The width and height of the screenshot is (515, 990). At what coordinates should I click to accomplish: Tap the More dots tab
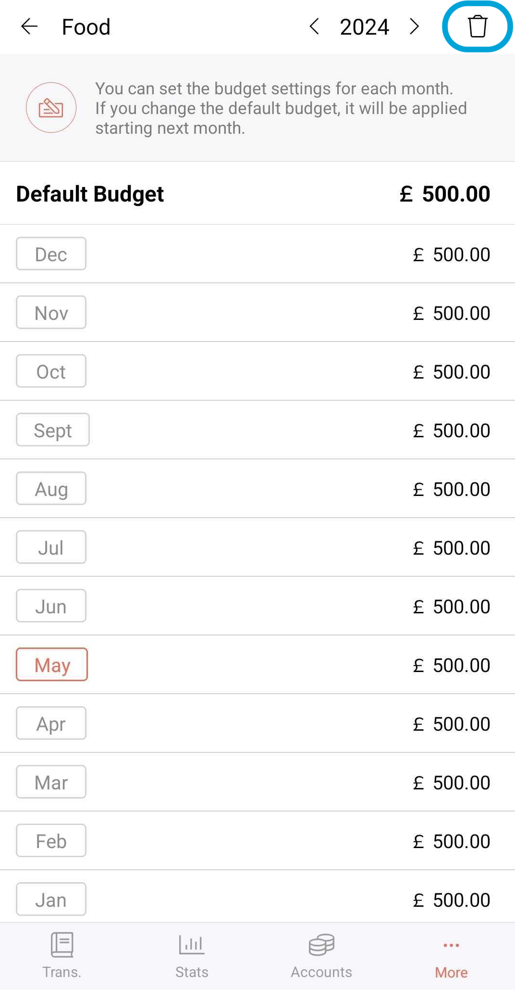pos(451,955)
